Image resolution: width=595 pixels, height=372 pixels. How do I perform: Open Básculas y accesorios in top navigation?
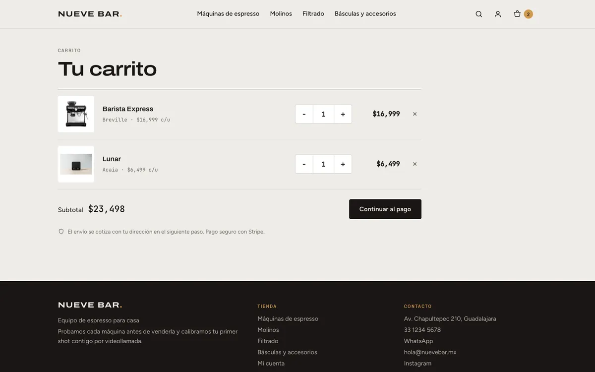[365, 14]
